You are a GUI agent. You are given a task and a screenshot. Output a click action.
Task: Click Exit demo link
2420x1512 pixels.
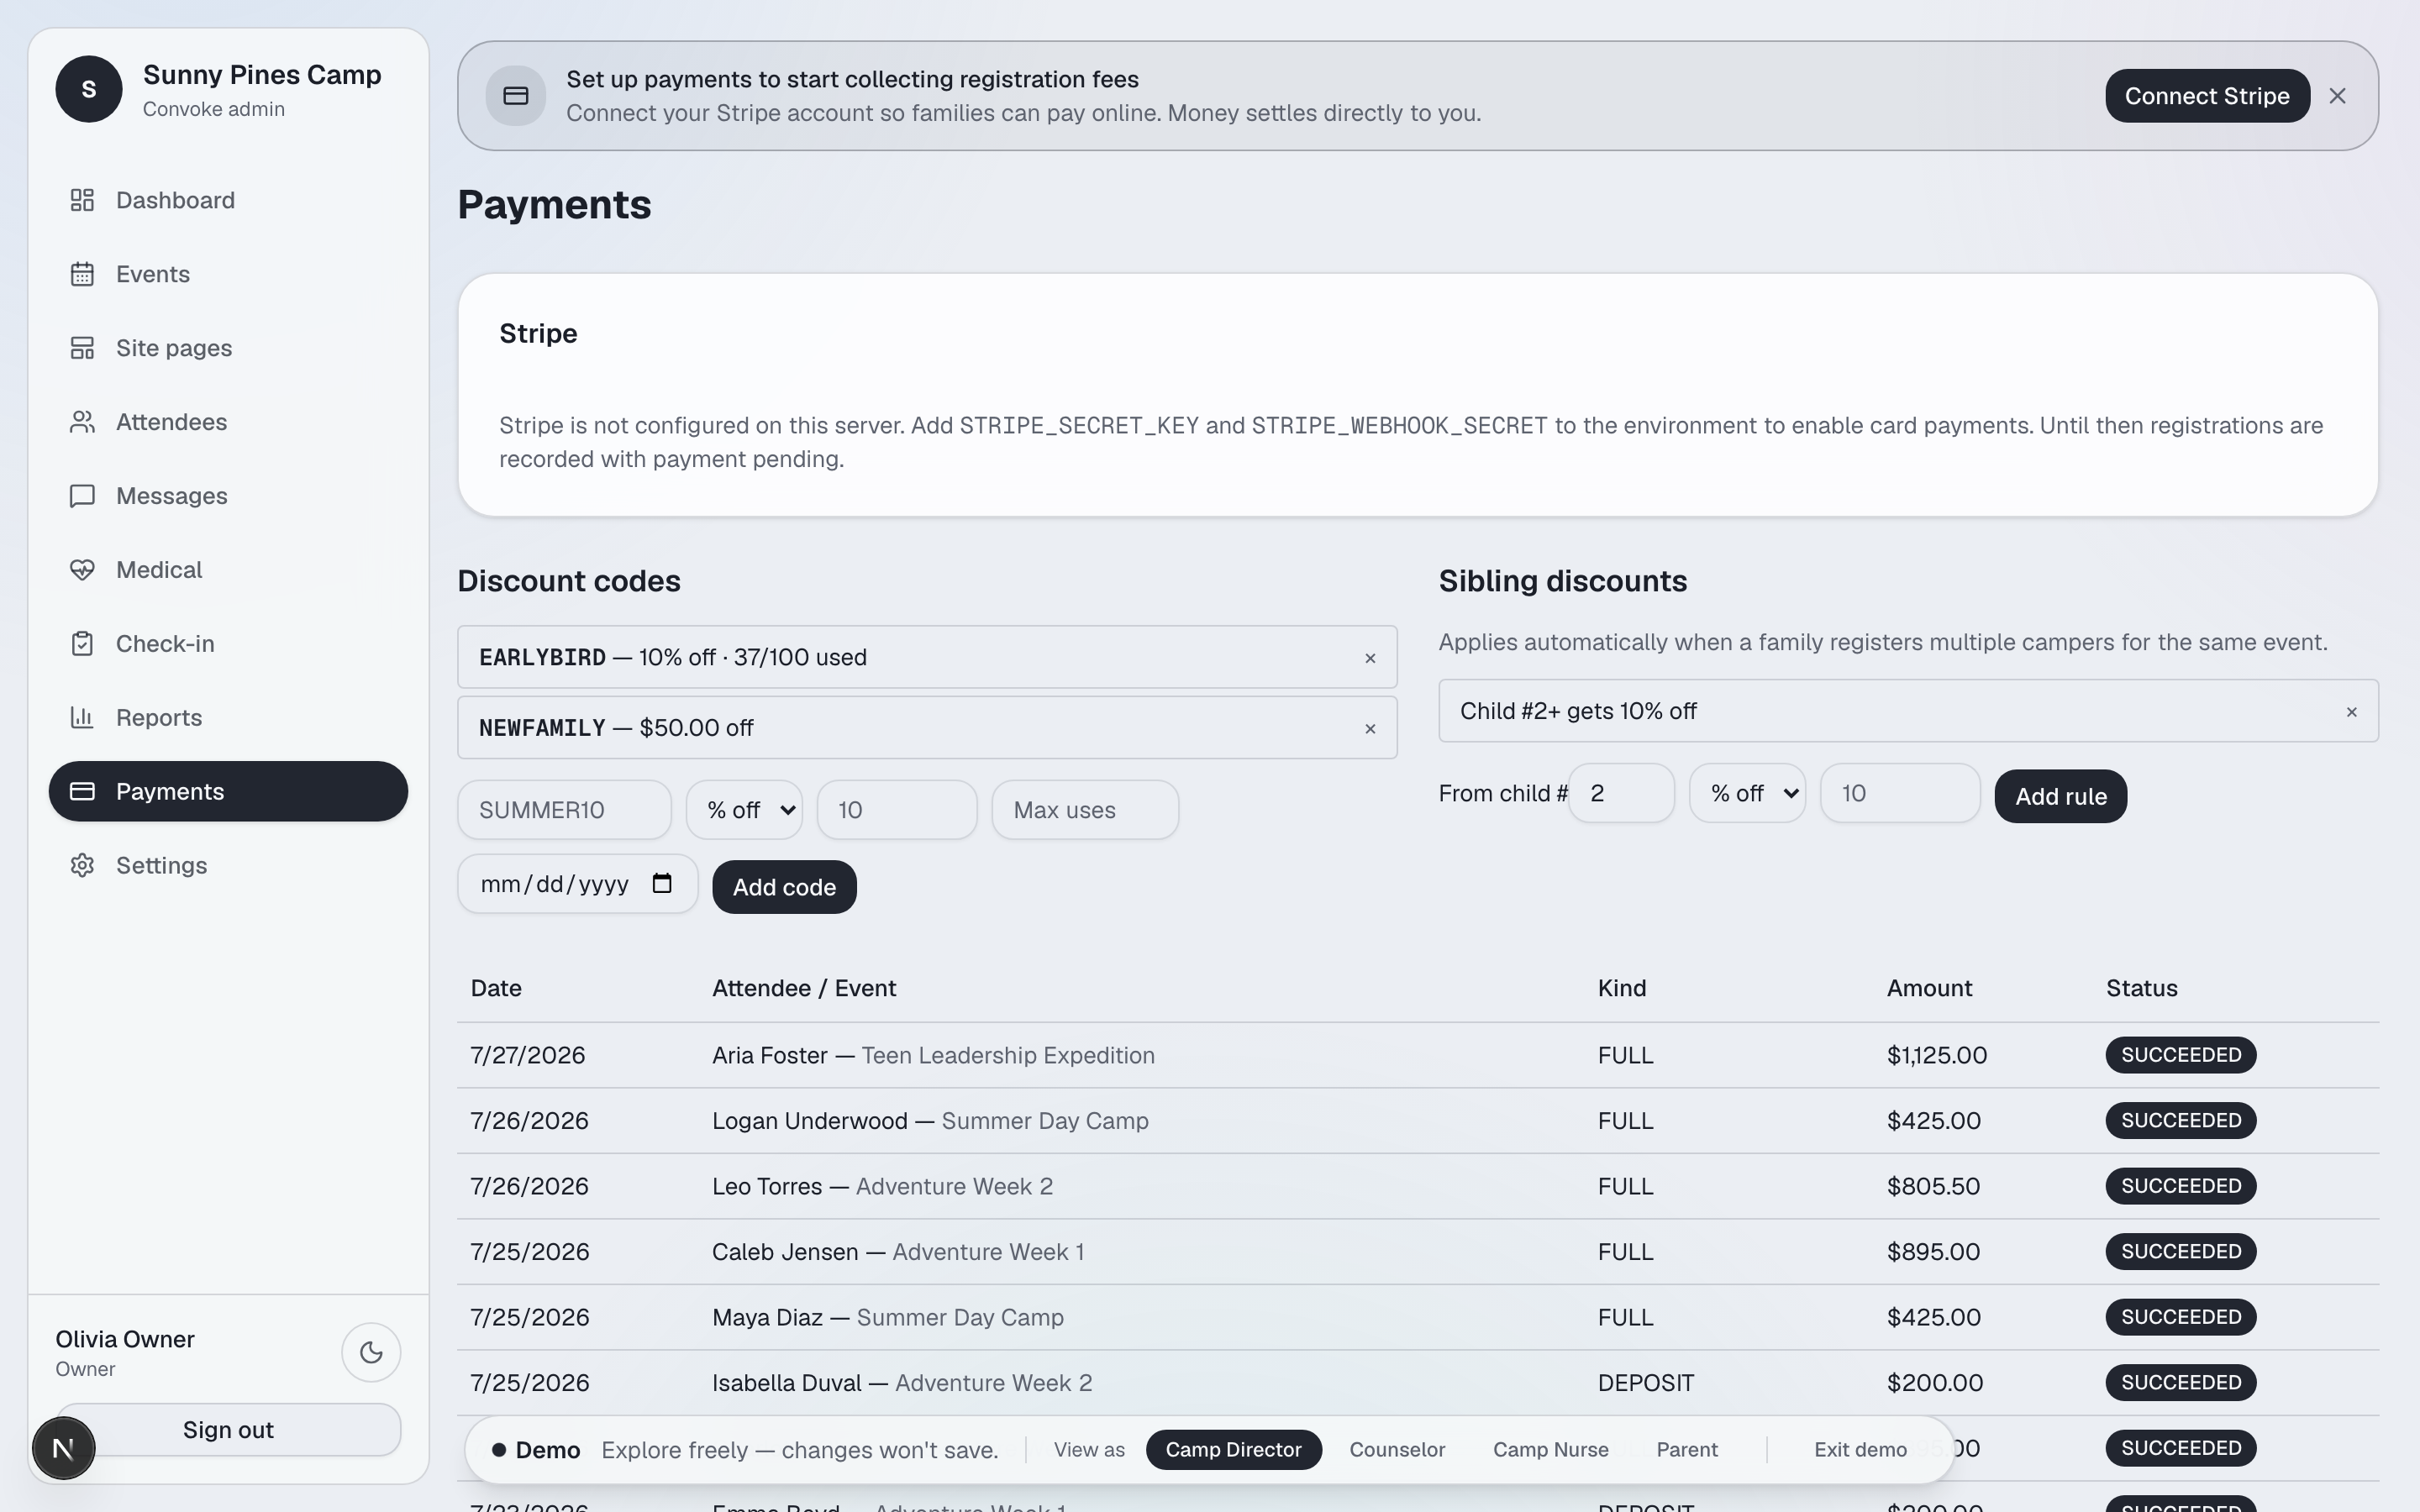[x=1860, y=1450]
